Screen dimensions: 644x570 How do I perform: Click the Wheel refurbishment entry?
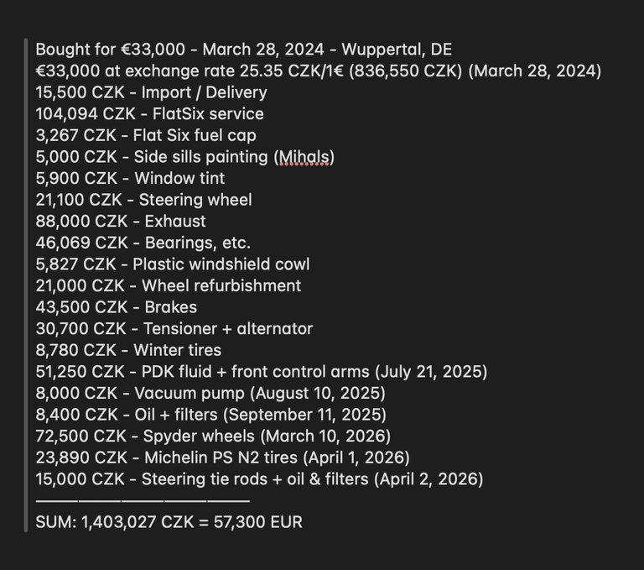click(x=168, y=285)
